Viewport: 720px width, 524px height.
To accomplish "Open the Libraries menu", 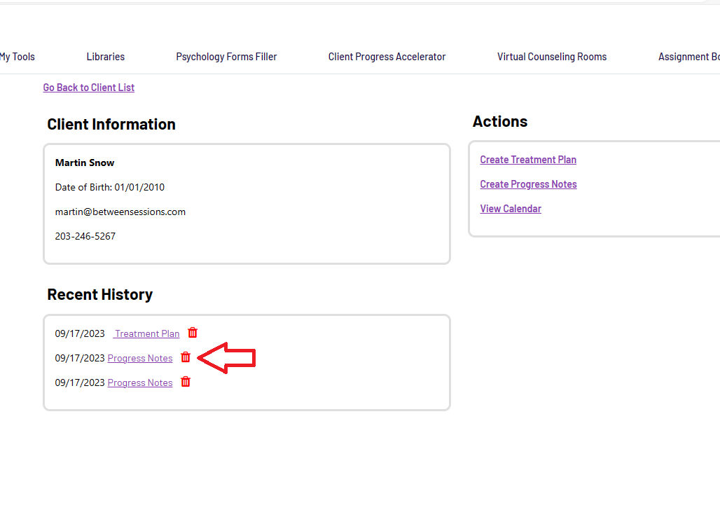I will pos(106,57).
